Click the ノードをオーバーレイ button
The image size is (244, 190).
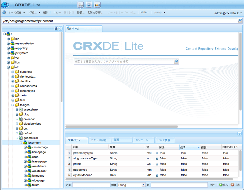click(x=121, y=12)
